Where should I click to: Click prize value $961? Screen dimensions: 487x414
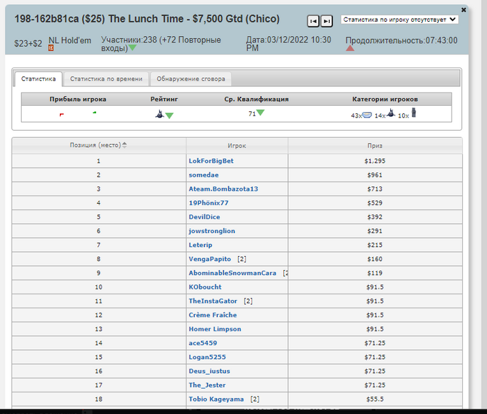click(375, 175)
